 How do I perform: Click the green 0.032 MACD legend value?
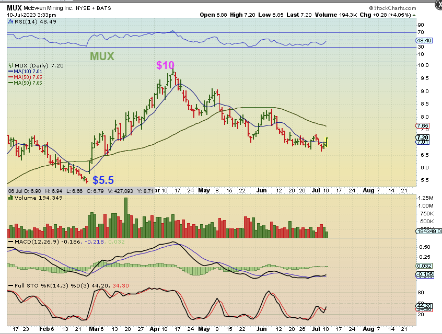pyautogui.click(x=116, y=242)
